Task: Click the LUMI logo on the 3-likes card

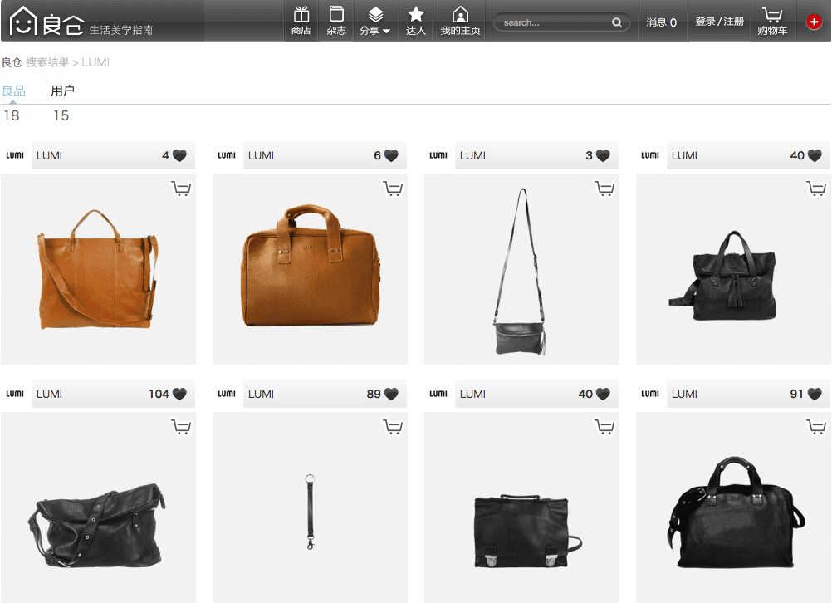Action: (x=438, y=155)
